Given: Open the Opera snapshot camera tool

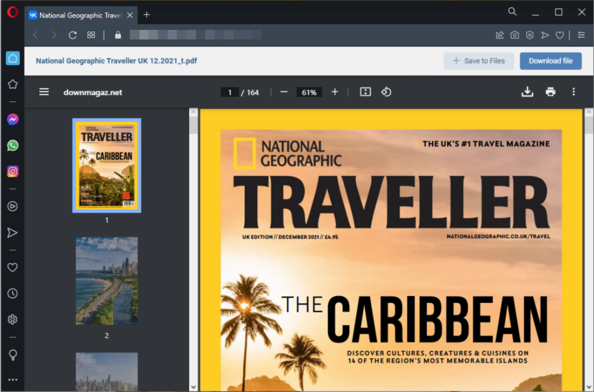Looking at the screenshot, I should [515, 35].
